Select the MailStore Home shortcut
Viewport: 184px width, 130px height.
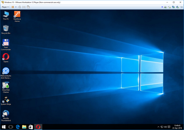pos(17,17)
